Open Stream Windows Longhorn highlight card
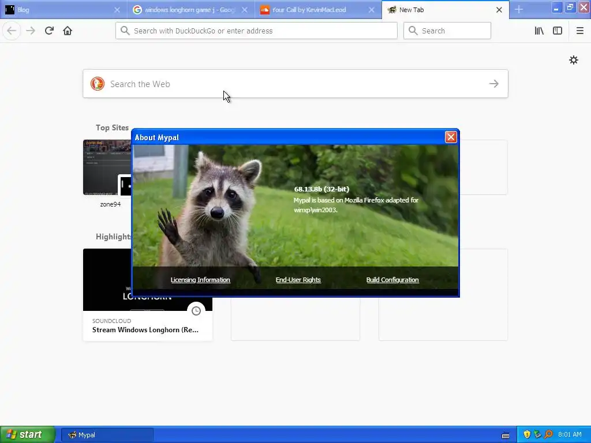 tap(148, 295)
